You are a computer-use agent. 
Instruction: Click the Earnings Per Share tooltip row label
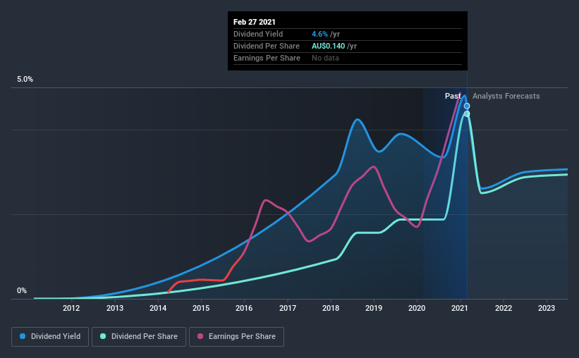[267, 58]
